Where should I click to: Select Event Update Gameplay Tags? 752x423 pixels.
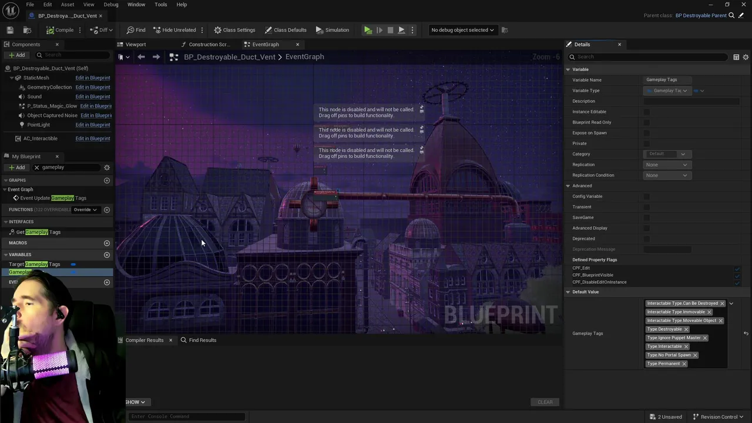[53, 198]
